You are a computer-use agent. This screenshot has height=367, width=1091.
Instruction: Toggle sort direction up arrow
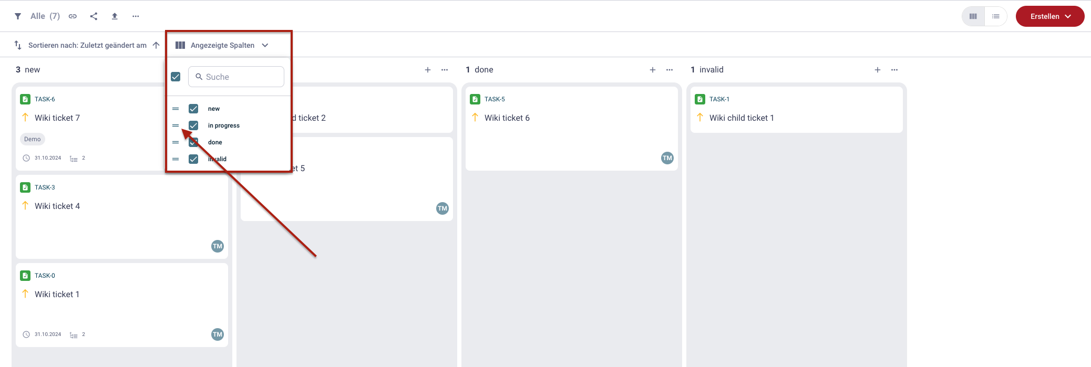(x=156, y=45)
